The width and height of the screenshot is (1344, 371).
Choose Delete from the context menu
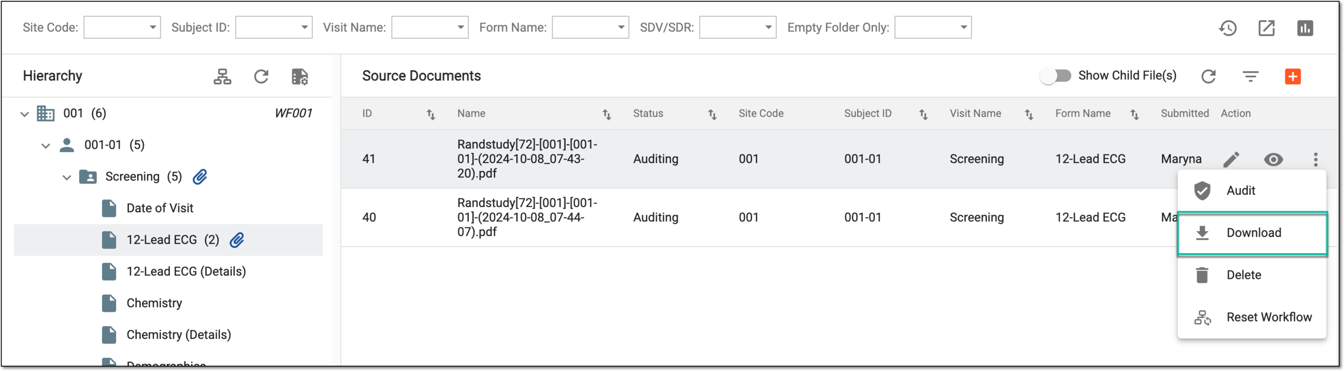[x=1252, y=275]
